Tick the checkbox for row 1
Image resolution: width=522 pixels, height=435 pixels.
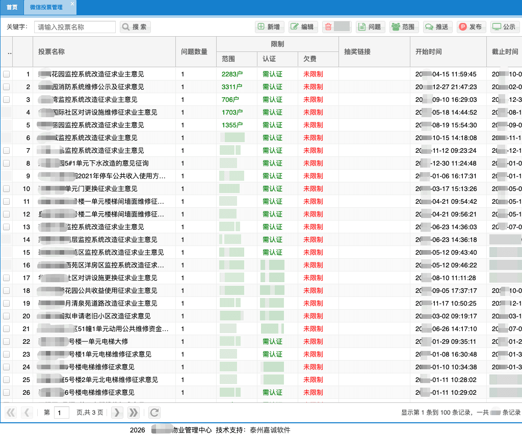6,74
